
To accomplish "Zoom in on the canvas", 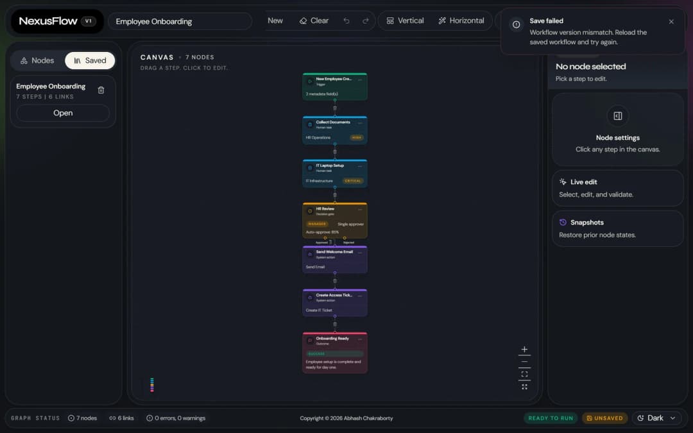I will pos(524,349).
